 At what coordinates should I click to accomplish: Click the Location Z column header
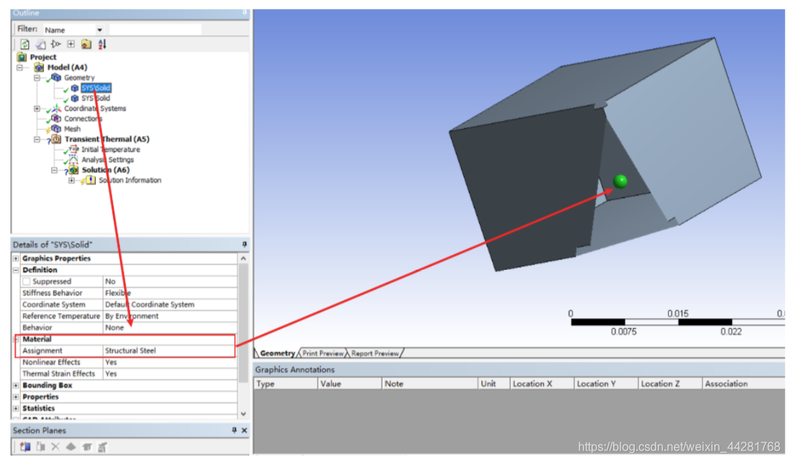670,384
